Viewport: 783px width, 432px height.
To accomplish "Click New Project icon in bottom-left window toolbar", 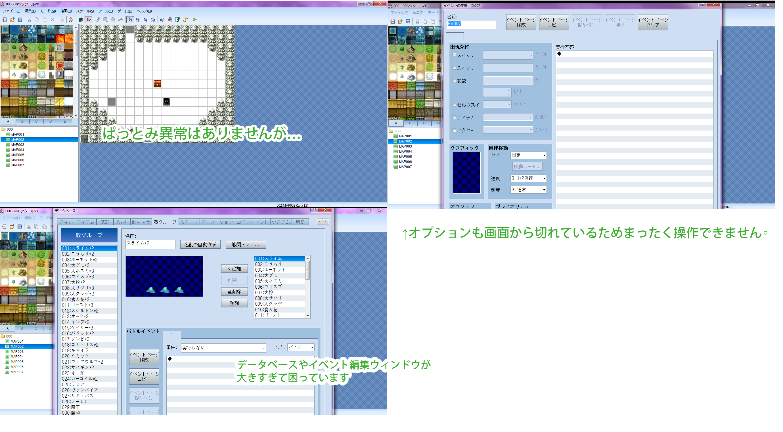I will [4, 227].
